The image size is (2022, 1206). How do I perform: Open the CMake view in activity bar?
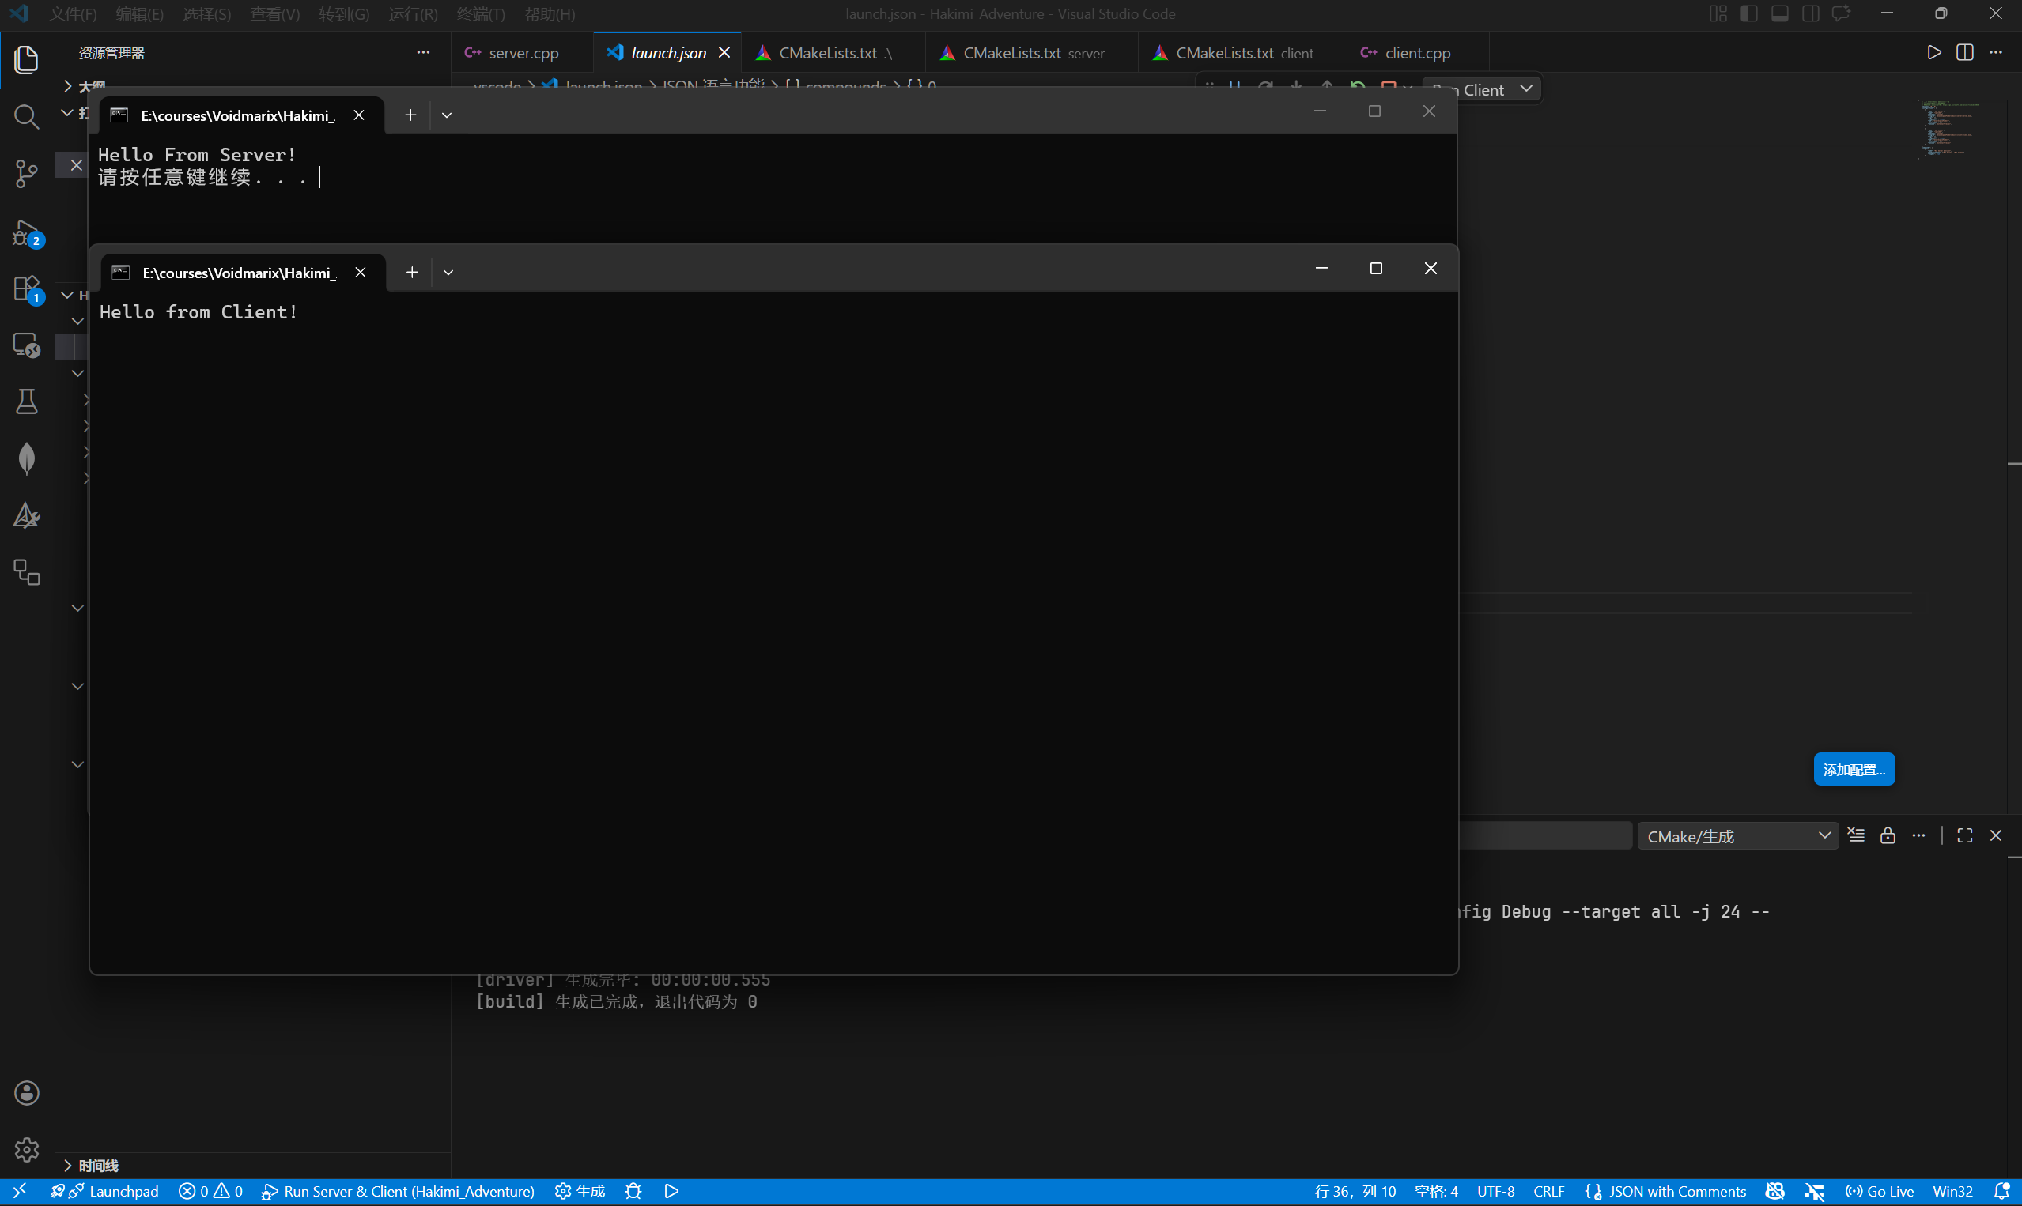pyautogui.click(x=26, y=515)
